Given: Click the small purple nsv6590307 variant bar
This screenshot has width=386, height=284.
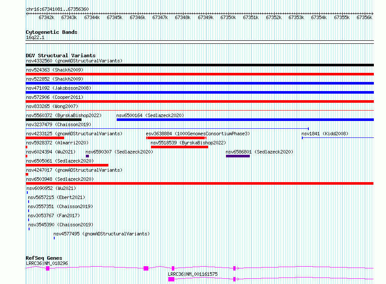Looking at the screenshot, I should pyautogui.click(x=87, y=156).
